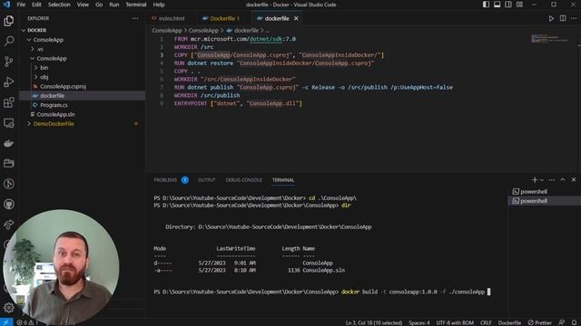
Task: Toggle the secondary side bar layout button
Action: tap(508, 5)
